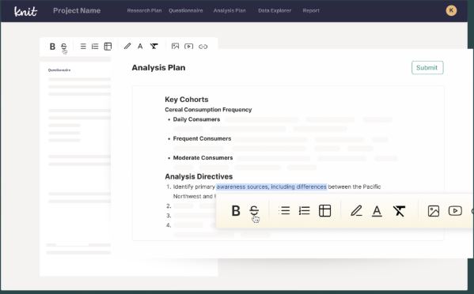Click Bold in the small top toolbar
The image size is (474, 294).
(x=52, y=47)
